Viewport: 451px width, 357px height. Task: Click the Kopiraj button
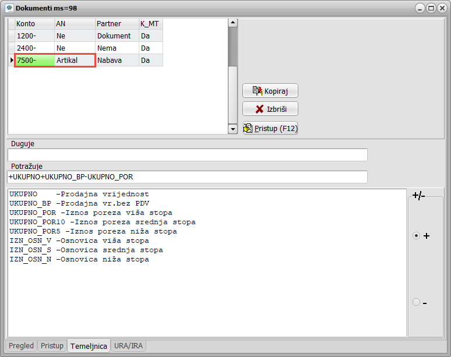pyautogui.click(x=270, y=91)
